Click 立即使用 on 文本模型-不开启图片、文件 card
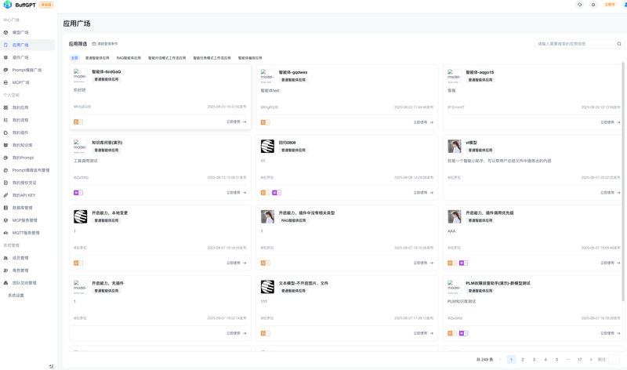Screen dimensions: 627x370 [x=423, y=333]
